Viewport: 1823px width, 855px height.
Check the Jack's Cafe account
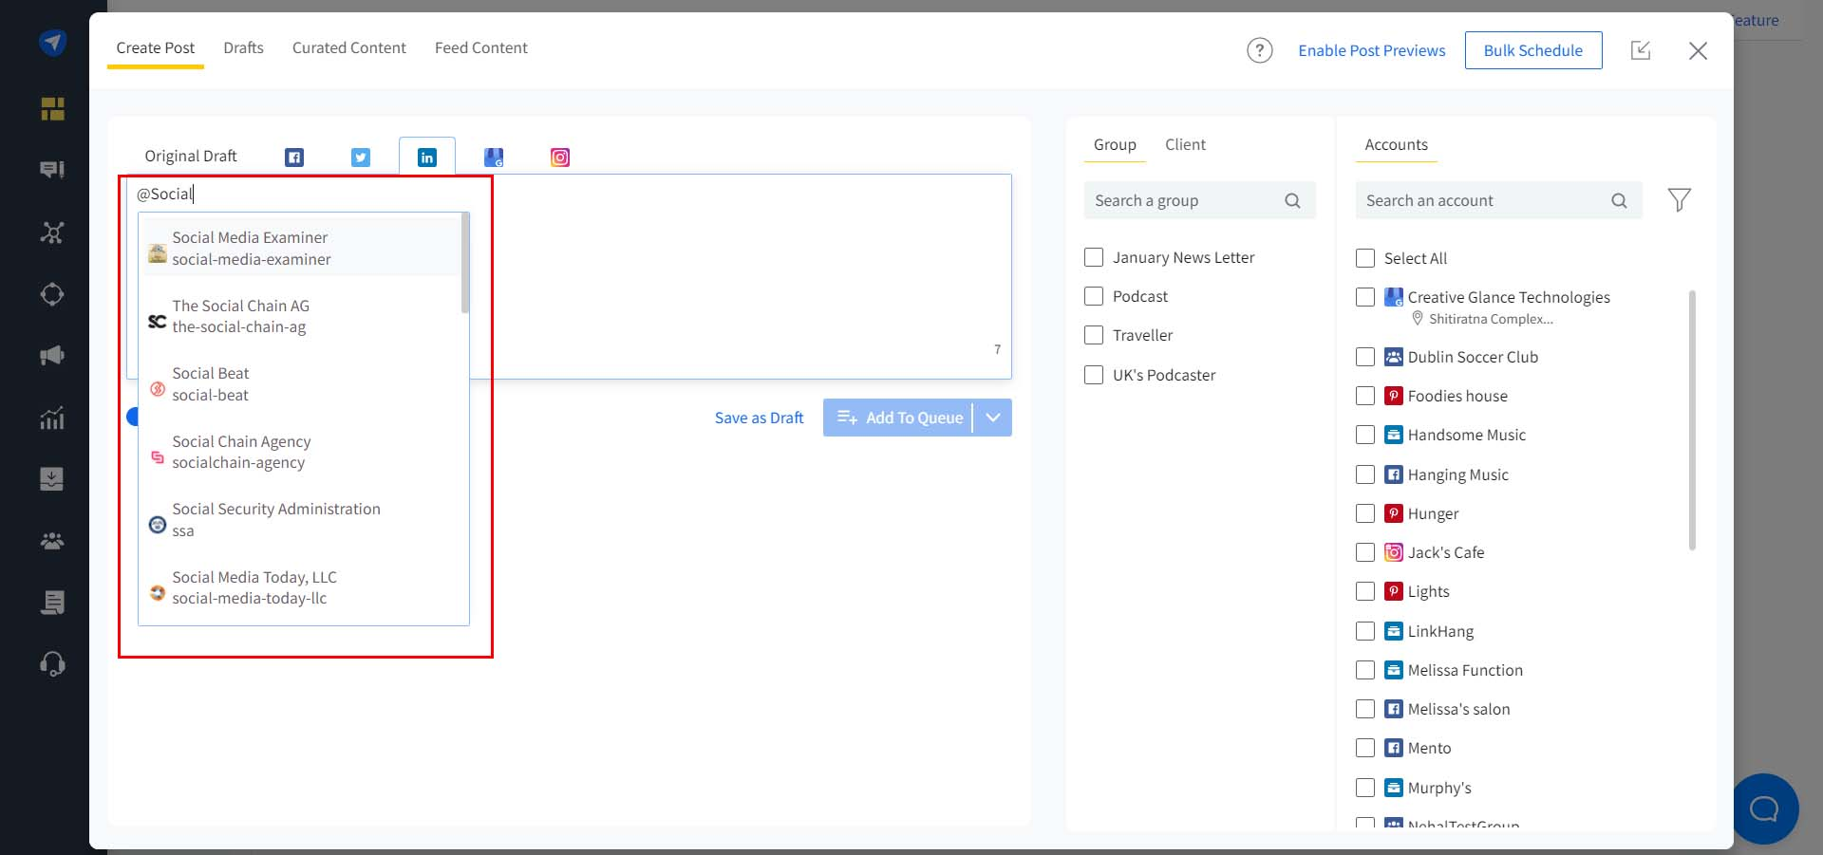[1365, 552]
